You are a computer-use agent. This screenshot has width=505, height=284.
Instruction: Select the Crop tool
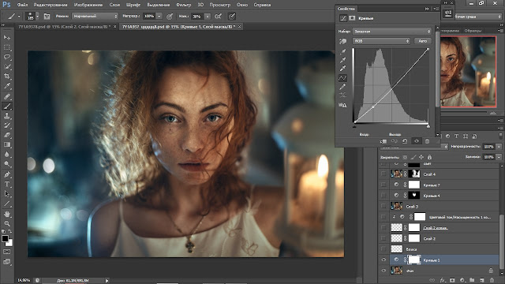[x=7, y=77]
